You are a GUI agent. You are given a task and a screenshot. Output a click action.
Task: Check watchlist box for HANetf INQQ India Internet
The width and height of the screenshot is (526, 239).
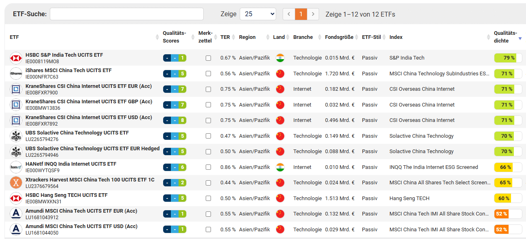[x=208, y=167]
